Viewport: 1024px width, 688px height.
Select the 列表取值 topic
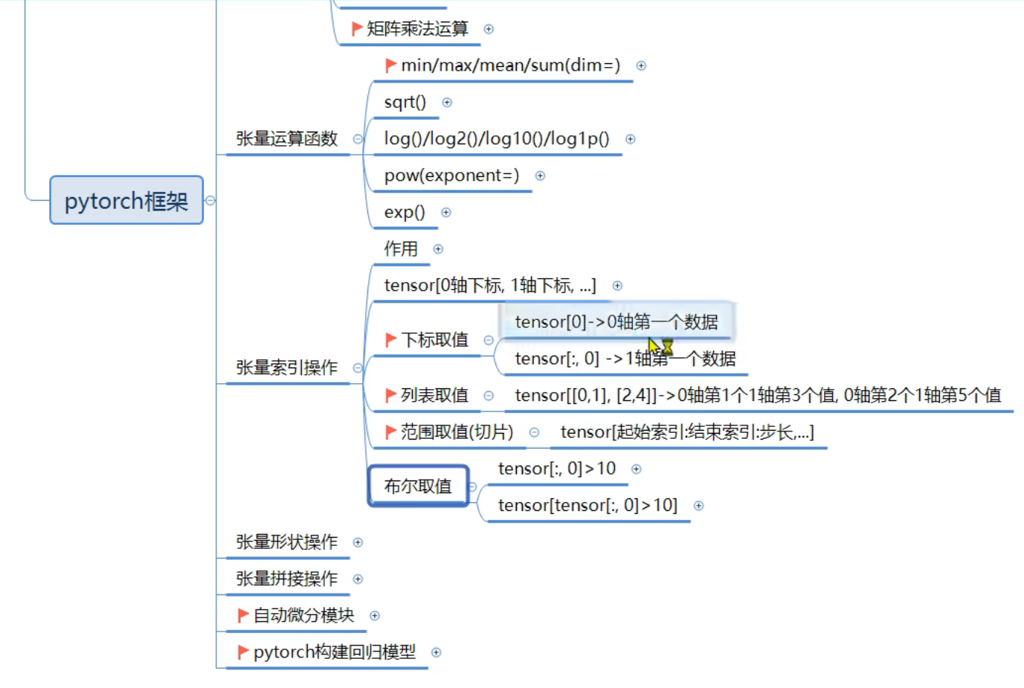point(435,395)
